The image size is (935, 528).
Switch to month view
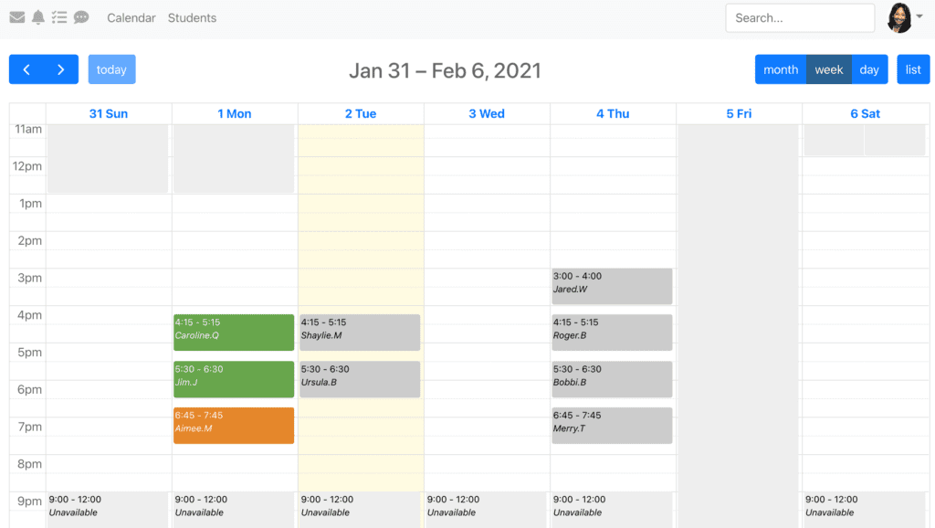pos(780,69)
